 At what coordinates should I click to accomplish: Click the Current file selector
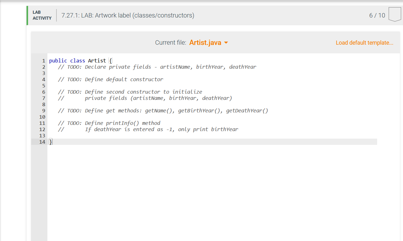click(170, 42)
